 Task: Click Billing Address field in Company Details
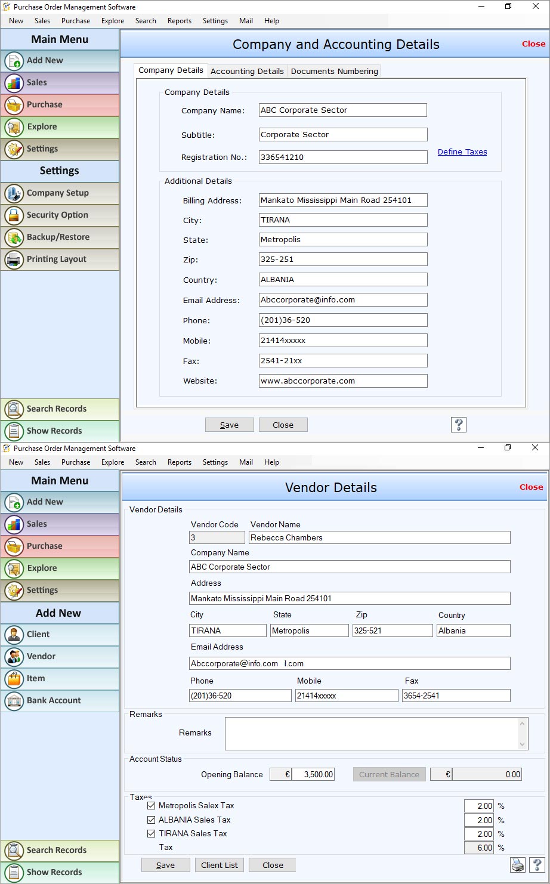coord(343,200)
